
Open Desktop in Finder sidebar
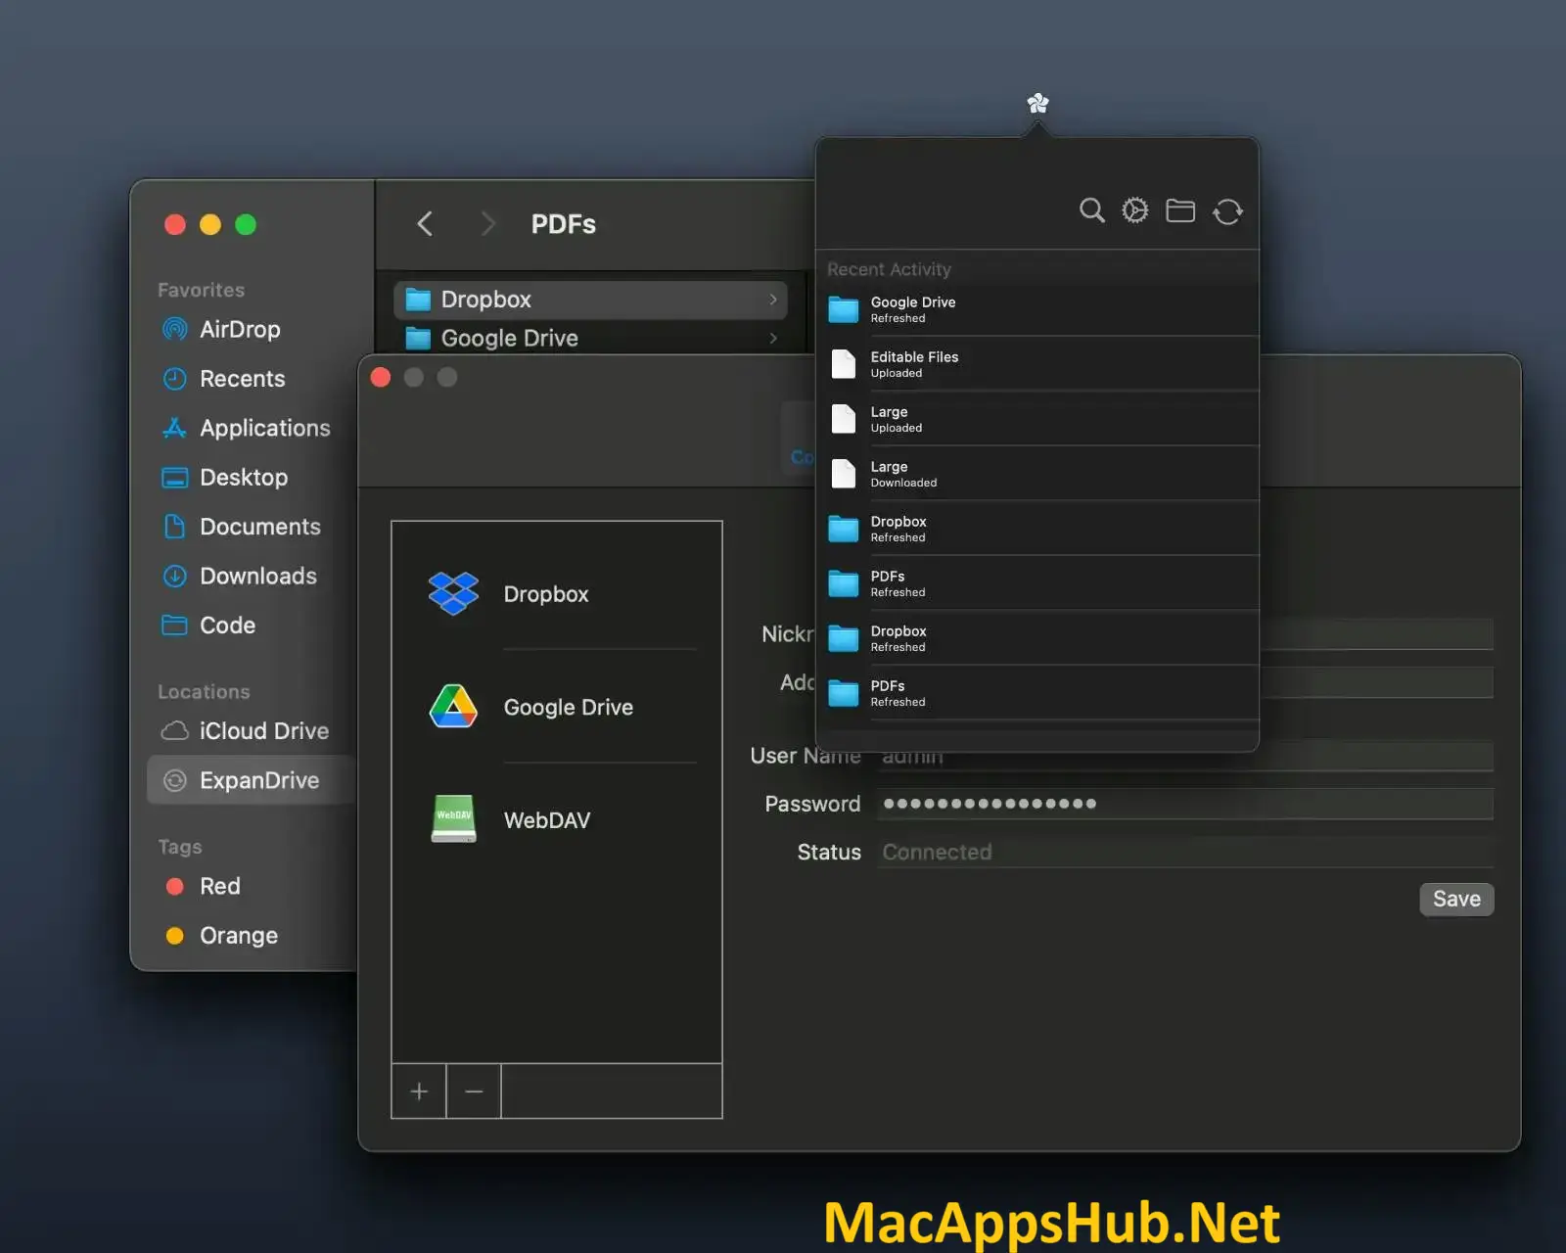(x=244, y=478)
